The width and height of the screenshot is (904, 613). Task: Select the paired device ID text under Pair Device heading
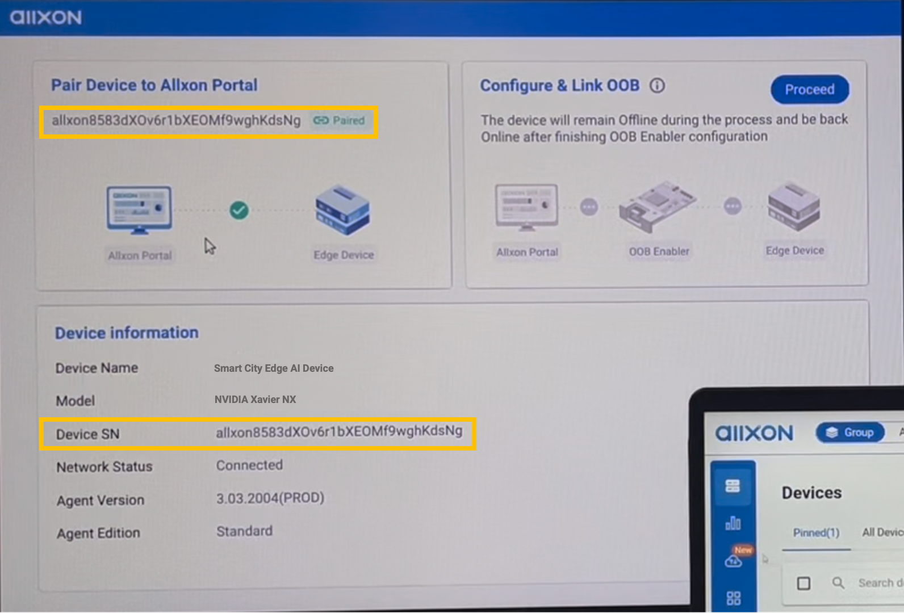[x=176, y=120]
